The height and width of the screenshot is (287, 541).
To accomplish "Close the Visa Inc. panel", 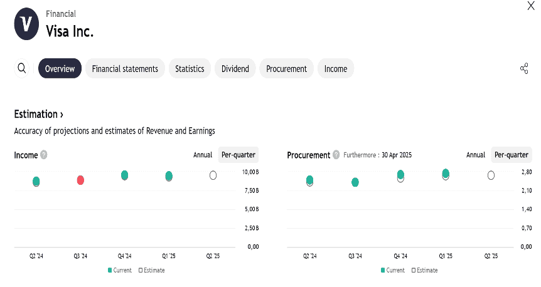I will (531, 6).
